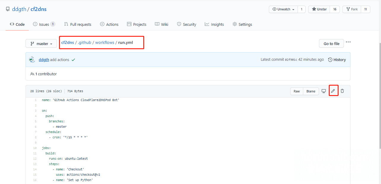Image resolution: width=381 pixels, height=184 pixels.
Task: Click the '1 contributor' text
Action: 46,74
